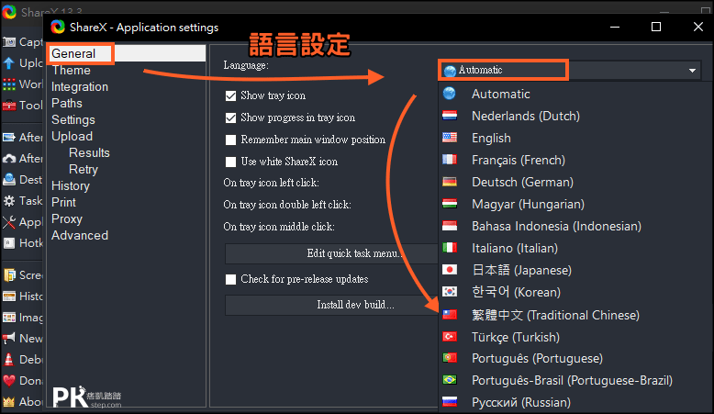The width and height of the screenshot is (714, 414).
Task: Open the Upload settings tab
Action: point(72,136)
